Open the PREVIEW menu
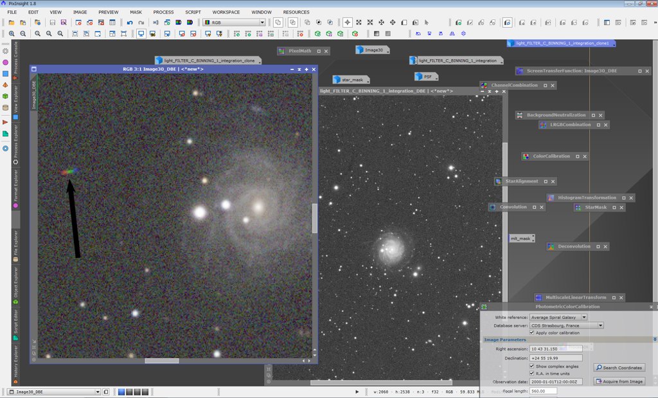This screenshot has height=398, width=658. 108,12
